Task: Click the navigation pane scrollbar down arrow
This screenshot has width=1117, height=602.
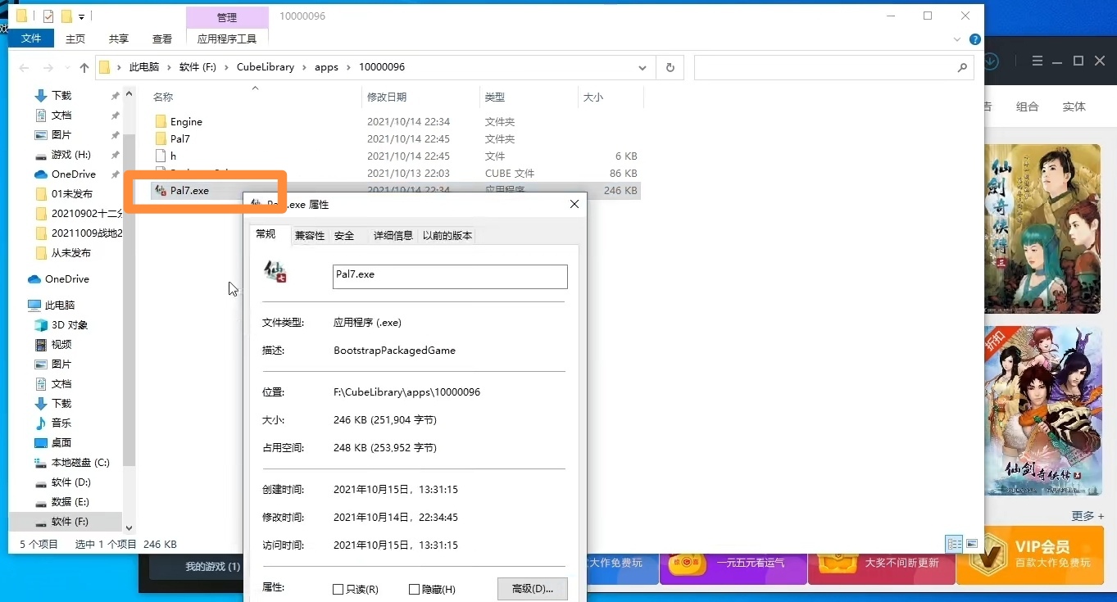Action: point(129,529)
